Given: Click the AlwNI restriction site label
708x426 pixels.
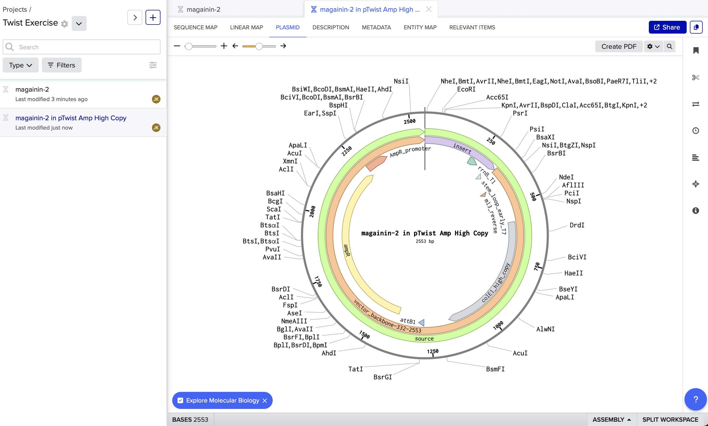Looking at the screenshot, I should 546,329.
